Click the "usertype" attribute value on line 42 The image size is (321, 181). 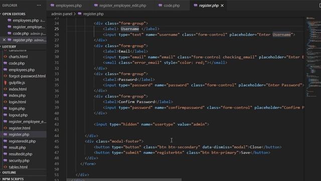[x=164, y=124]
